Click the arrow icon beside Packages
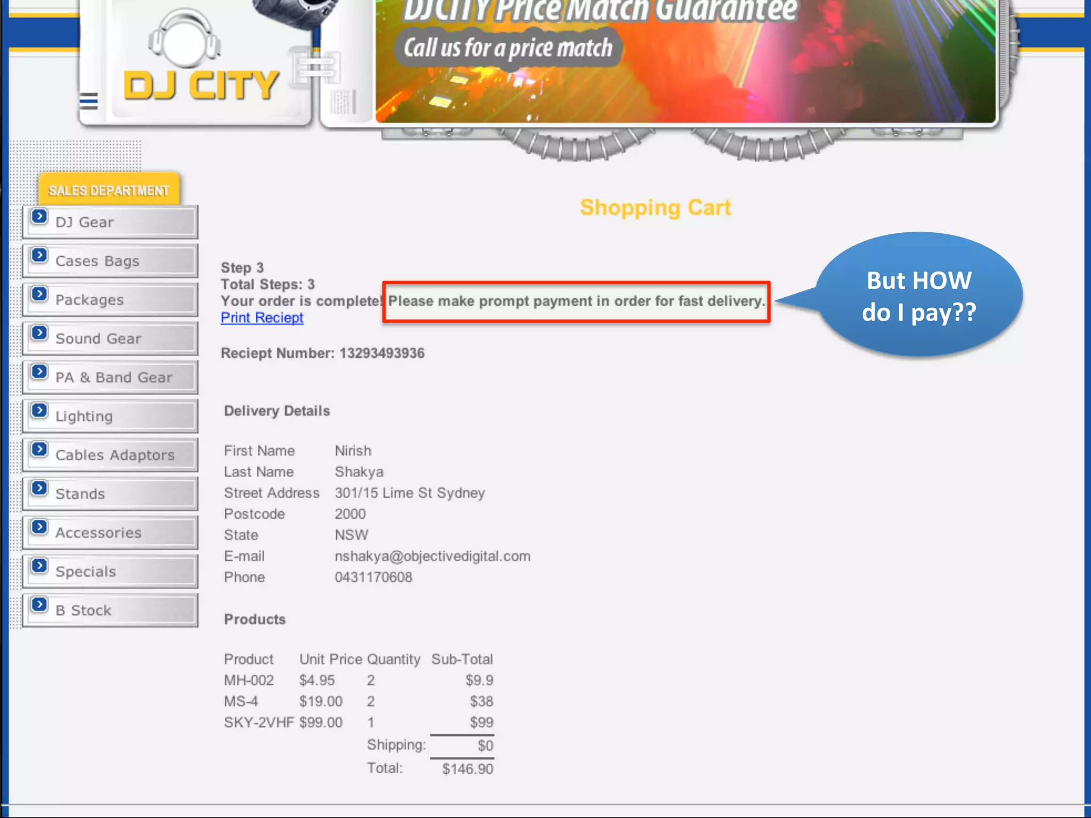The height and width of the screenshot is (818, 1091). [x=39, y=294]
